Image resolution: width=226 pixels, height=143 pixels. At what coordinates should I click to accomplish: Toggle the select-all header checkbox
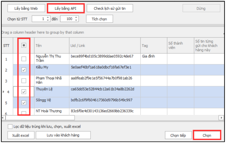point(24,45)
